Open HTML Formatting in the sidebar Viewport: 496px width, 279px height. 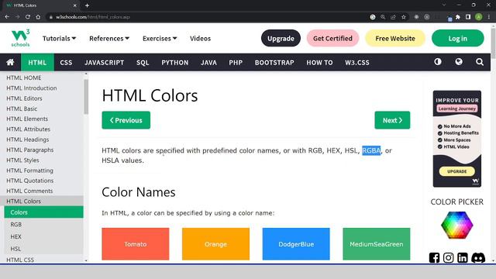(29, 170)
